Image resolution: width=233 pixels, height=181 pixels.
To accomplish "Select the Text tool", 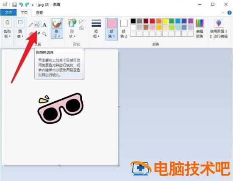I will coord(44,25).
